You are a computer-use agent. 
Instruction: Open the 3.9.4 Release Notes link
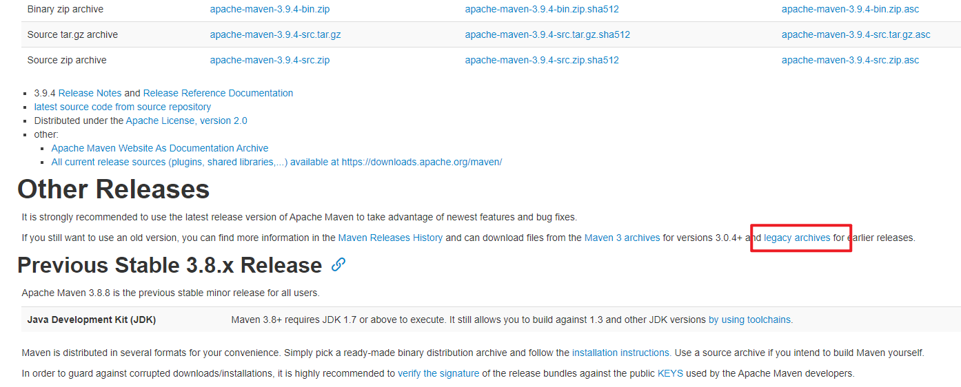(90, 93)
